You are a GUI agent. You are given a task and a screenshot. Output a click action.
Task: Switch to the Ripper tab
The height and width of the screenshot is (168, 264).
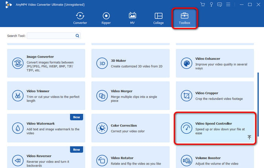tap(106, 18)
